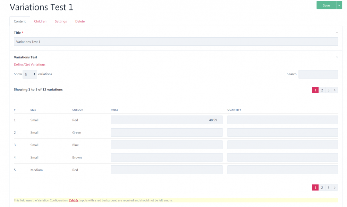Click the Quantity field for Small Green
The height and width of the screenshot is (207, 347).
point(282,132)
